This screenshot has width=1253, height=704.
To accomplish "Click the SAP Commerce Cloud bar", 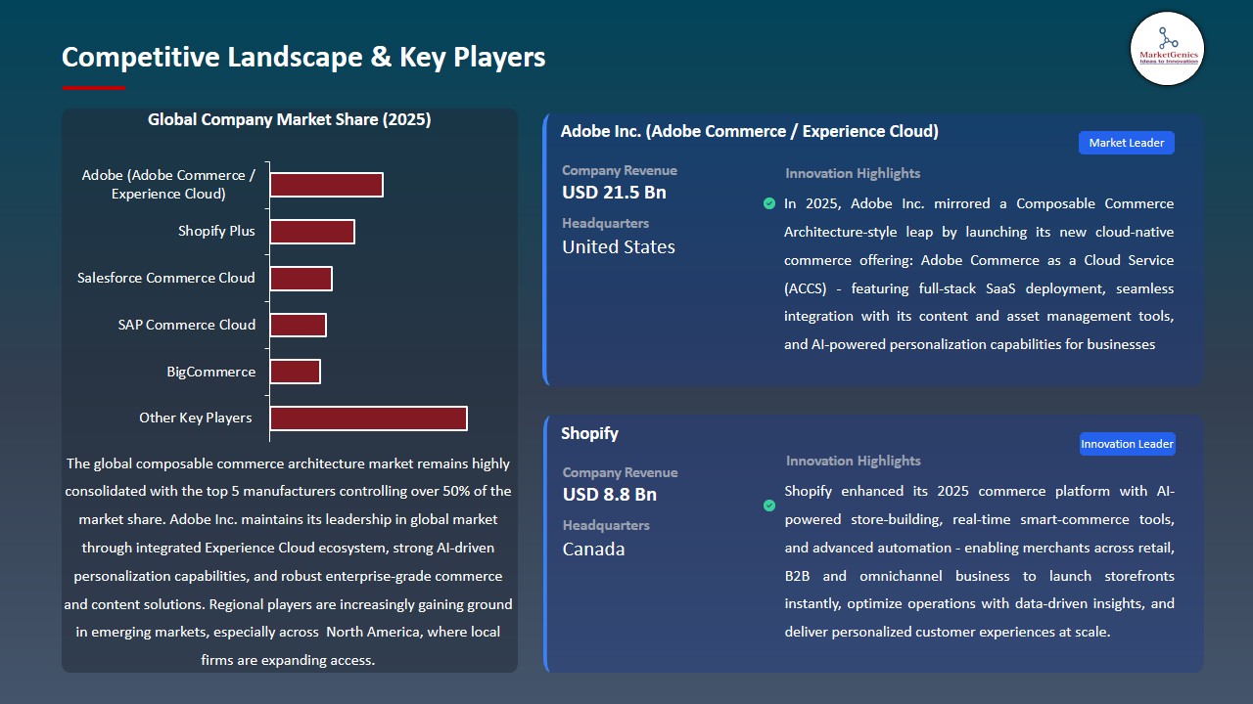I will tap(299, 324).
